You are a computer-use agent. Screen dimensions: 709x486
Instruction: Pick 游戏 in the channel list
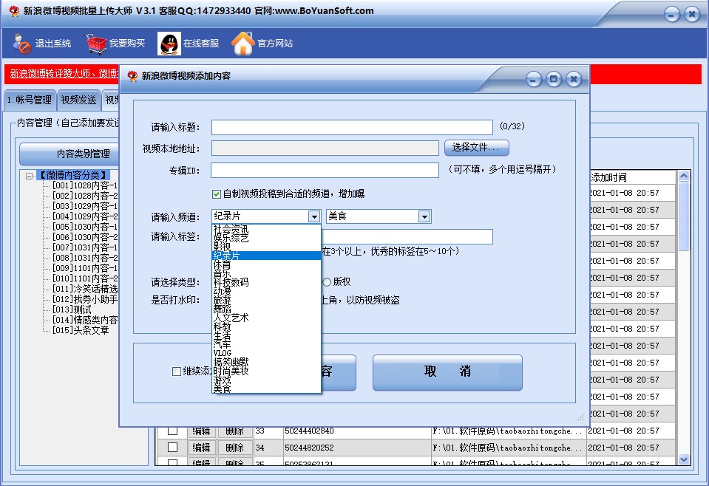266,380
